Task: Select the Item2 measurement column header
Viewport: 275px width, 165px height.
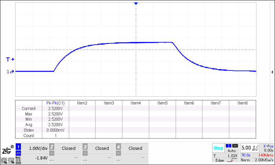Action: (82, 103)
